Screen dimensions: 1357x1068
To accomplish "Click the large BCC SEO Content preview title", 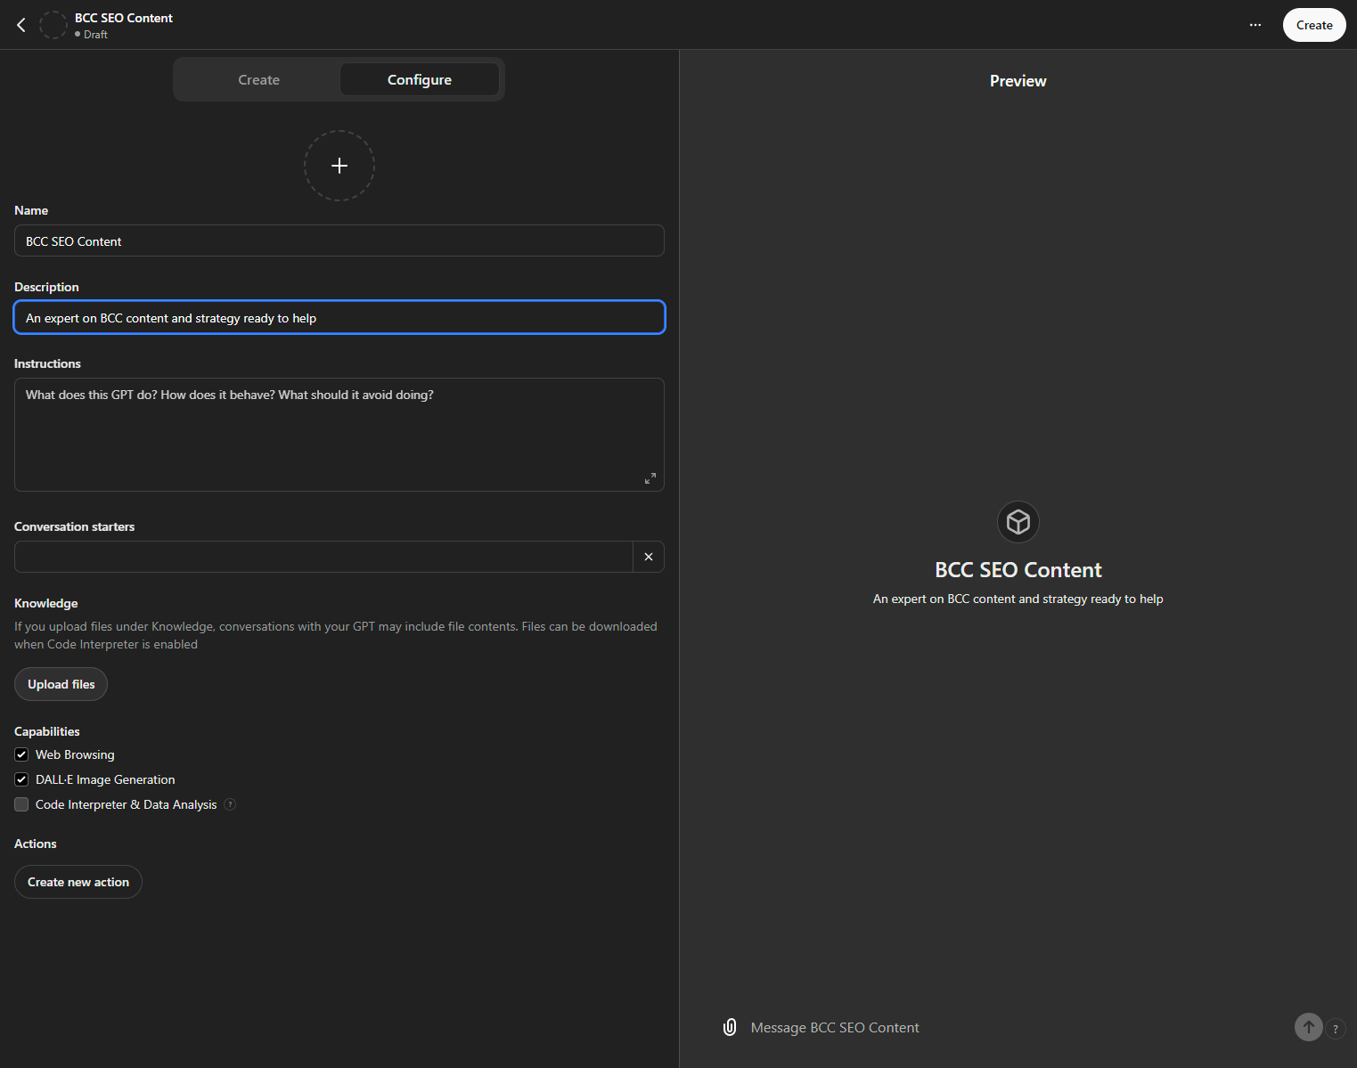I will click(1018, 570).
